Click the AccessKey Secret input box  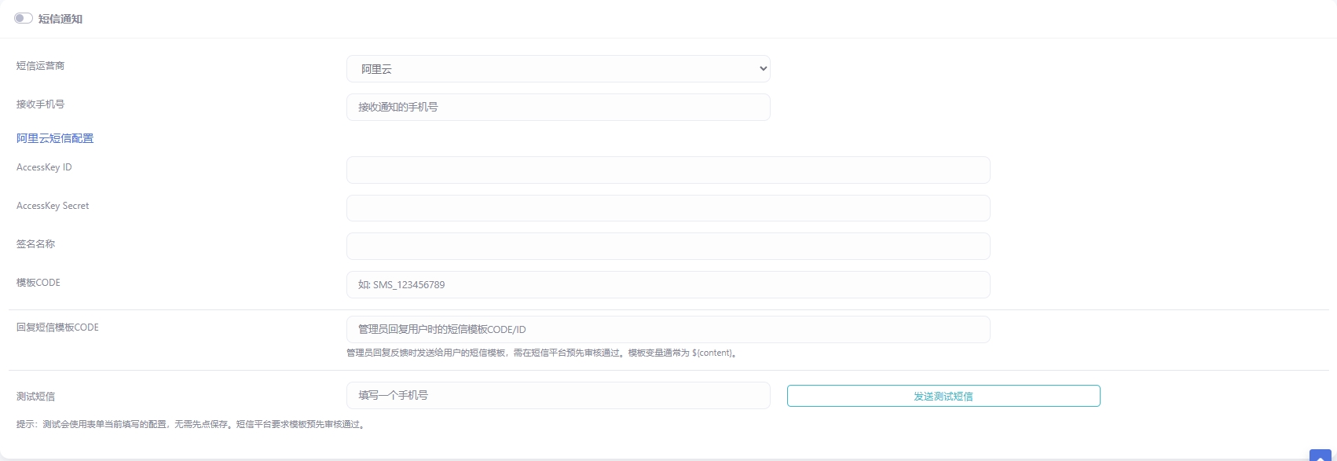tap(668, 208)
